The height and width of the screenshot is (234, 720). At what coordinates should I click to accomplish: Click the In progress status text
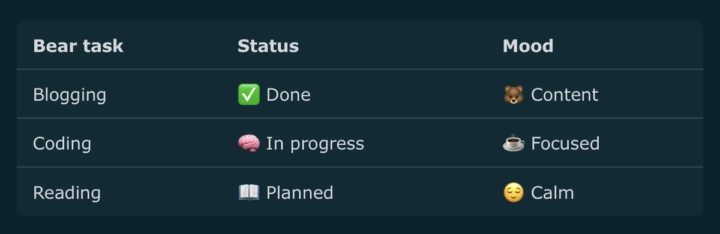[315, 144]
